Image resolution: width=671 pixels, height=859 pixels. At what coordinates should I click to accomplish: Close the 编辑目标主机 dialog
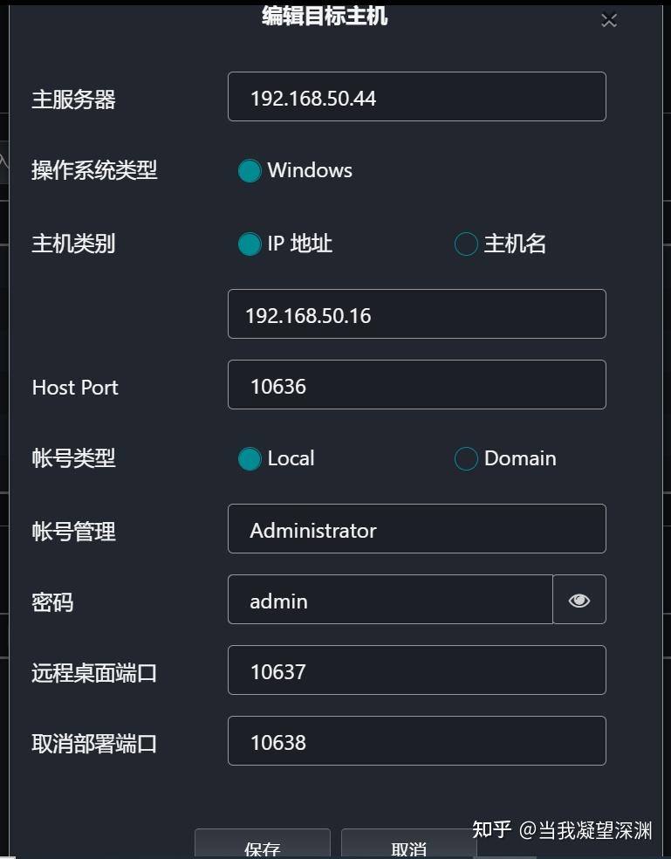[608, 19]
